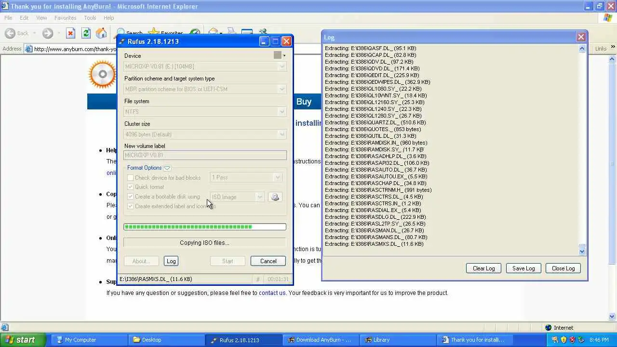The image size is (617, 347).
Task: Open the Favorites menu in Internet Explorer
Action: [65, 18]
